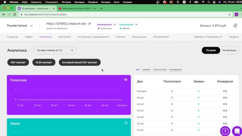242x136 pixels.
Task: Open the site URL 075952.creatium.site
Action: point(66,23)
